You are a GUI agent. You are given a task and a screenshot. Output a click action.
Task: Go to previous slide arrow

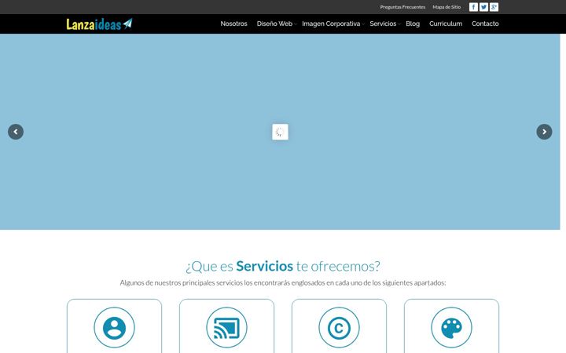pyautogui.click(x=16, y=132)
